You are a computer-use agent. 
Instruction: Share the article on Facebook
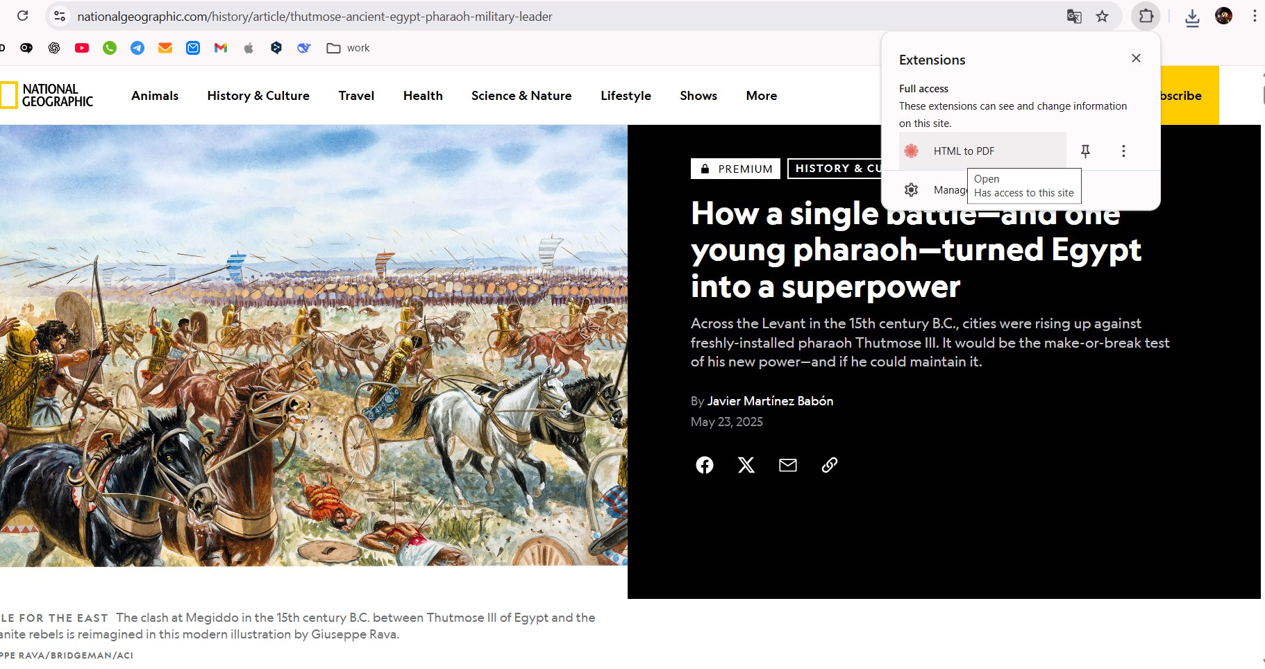[705, 465]
